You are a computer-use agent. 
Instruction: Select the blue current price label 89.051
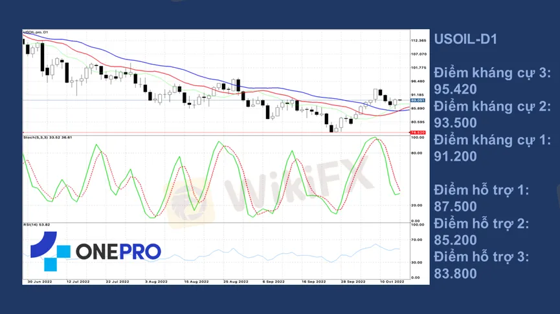click(x=418, y=101)
